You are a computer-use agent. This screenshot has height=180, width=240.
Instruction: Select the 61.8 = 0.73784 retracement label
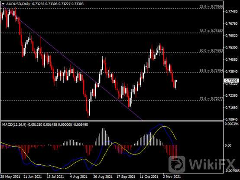click(211, 70)
